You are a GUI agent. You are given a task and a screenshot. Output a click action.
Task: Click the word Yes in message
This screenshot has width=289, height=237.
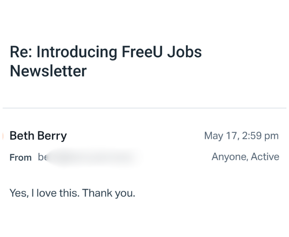[x=17, y=193]
